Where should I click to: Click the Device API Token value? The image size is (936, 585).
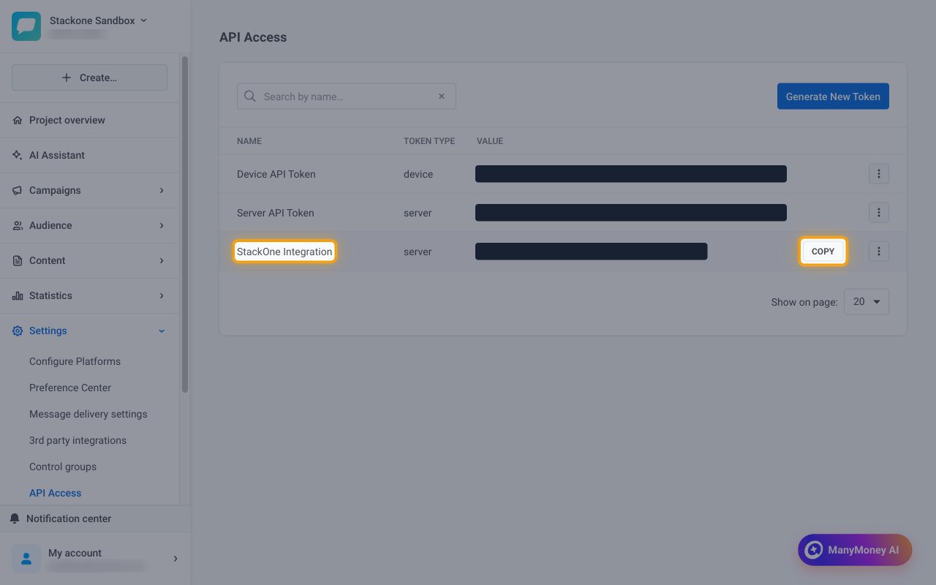[631, 174]
